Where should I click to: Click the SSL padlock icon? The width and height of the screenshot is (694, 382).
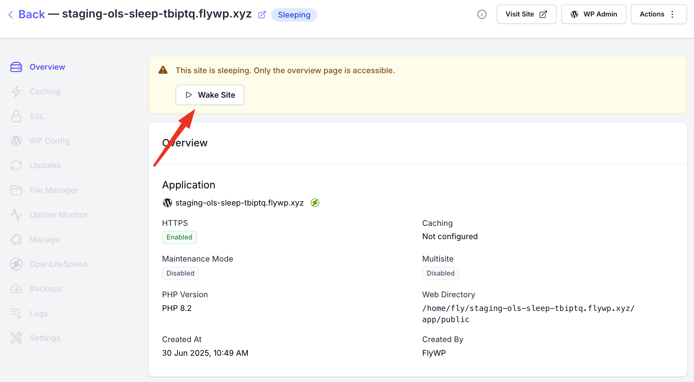click(16, 116)
